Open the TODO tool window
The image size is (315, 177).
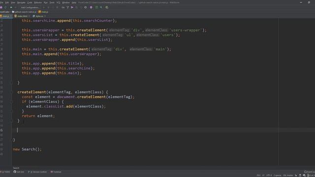pyautogui.click(x=5, y=172)
